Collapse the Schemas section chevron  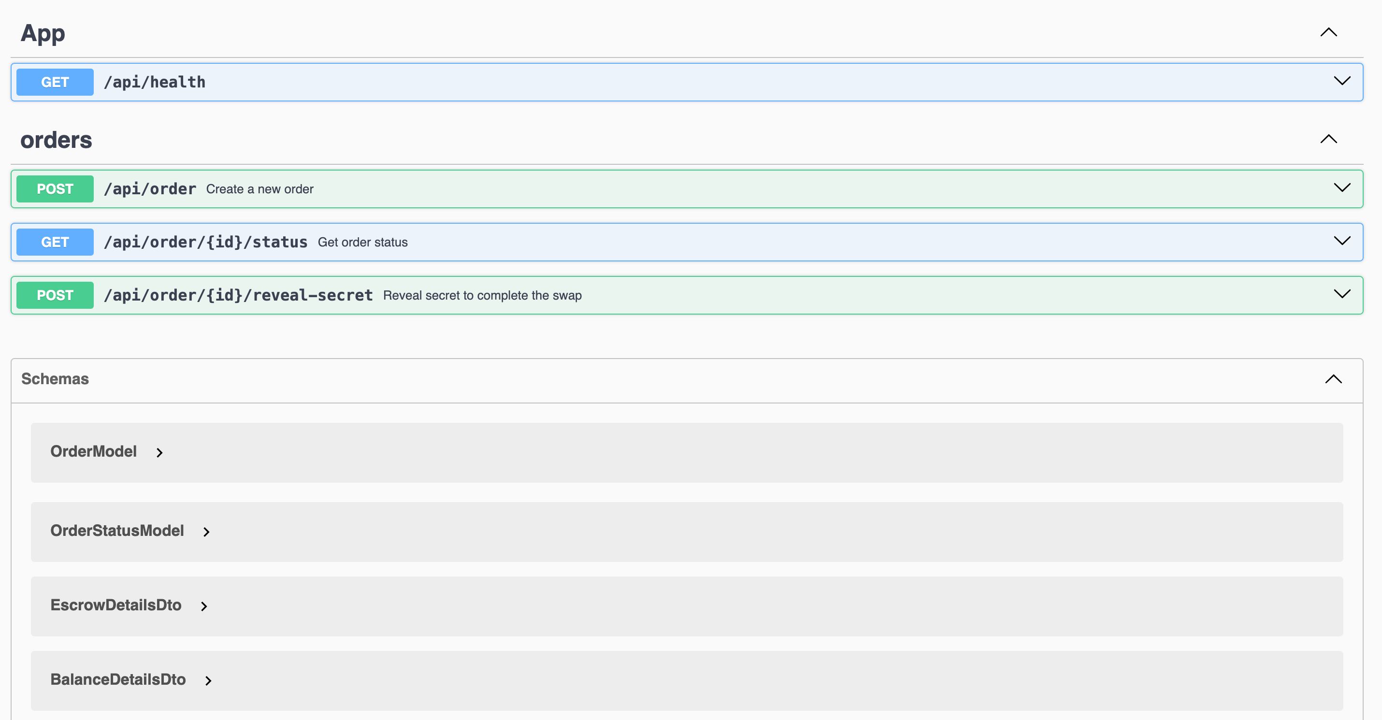pos(1333,379)
